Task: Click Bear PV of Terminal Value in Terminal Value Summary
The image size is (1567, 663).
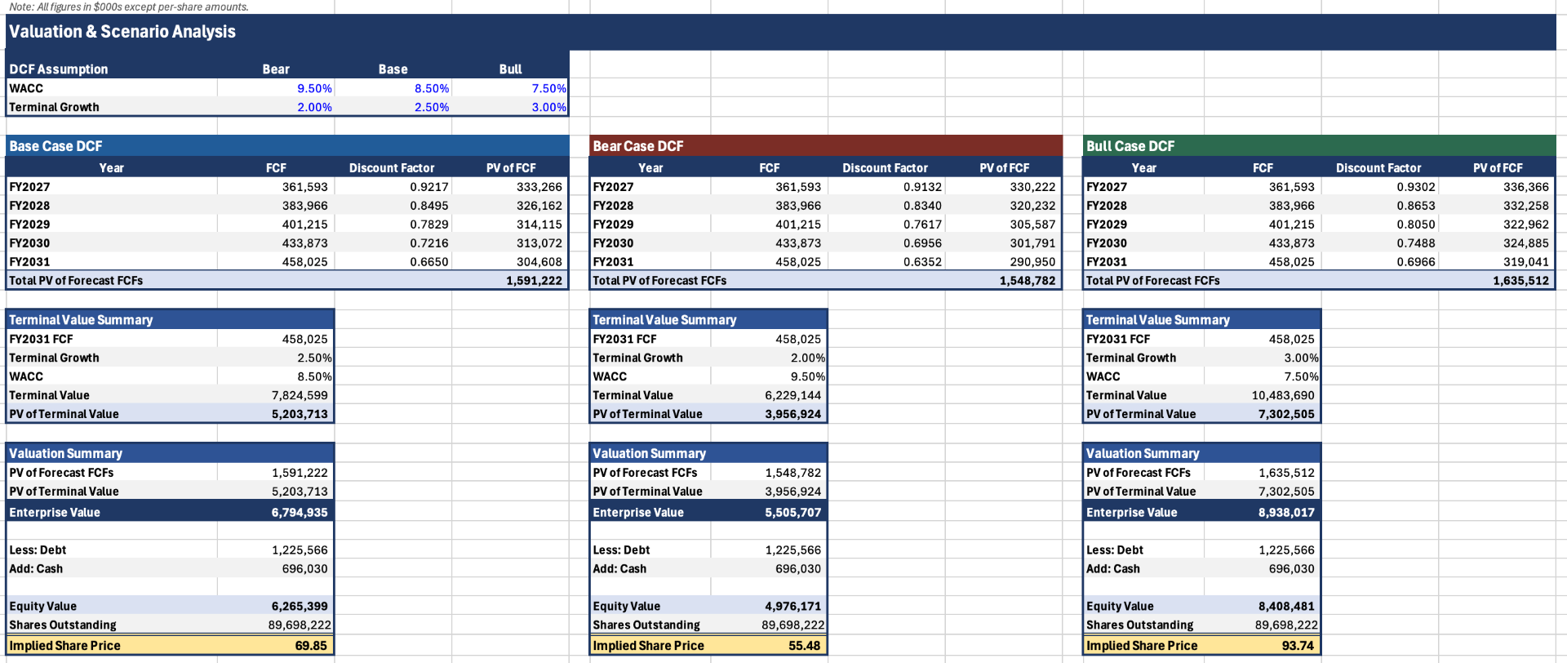Action: click(x=793, y=414)
